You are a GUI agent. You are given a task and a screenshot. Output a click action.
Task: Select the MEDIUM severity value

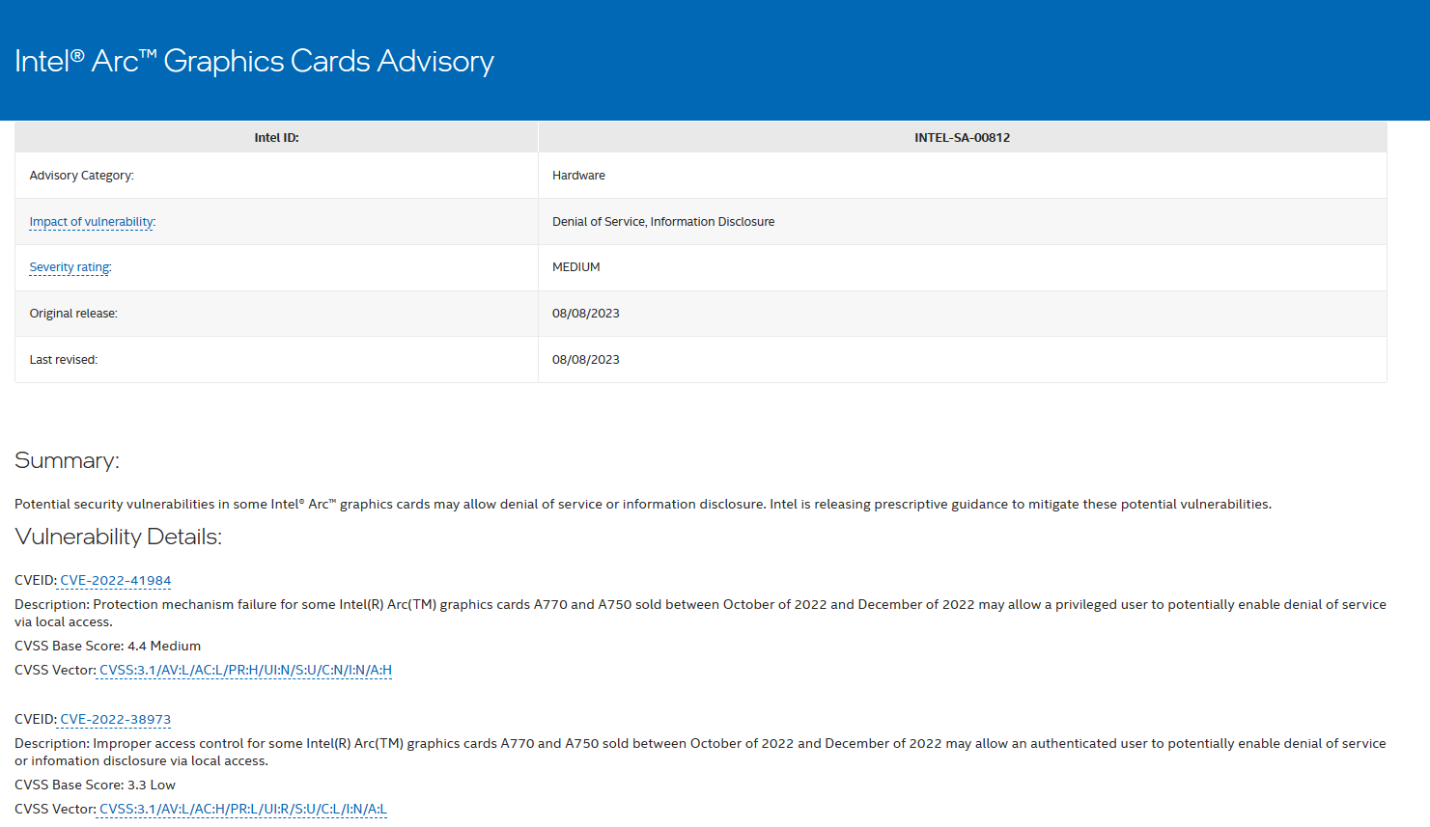coord(575,267)
